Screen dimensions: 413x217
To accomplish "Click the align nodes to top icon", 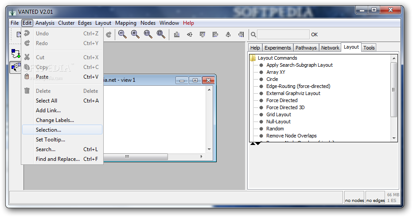I will [203, 34].
